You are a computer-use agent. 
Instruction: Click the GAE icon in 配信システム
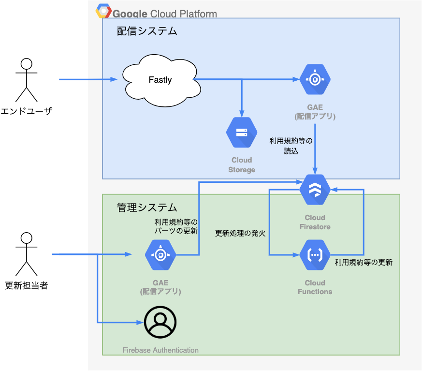(315, 79)
